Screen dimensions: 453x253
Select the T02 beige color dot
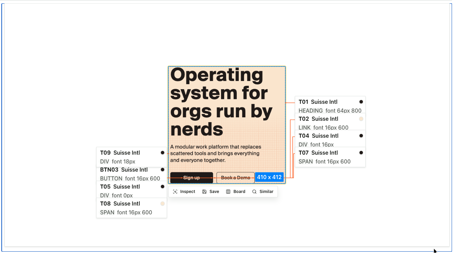tap(361, 119)
